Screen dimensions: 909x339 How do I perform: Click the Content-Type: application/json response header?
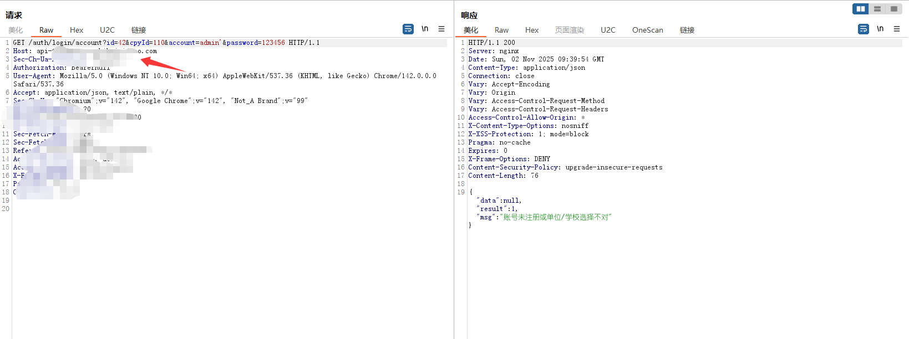coord(527,68)
